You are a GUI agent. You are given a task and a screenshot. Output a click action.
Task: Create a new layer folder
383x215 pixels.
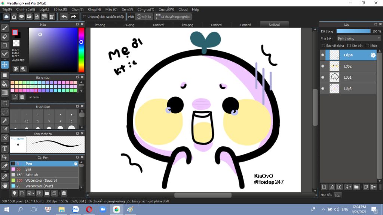coord(356,187)
